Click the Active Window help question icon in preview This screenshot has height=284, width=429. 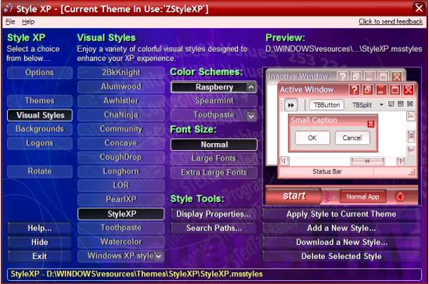point(354,90)
